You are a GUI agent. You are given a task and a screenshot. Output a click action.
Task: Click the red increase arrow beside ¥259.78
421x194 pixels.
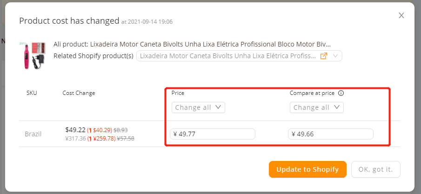(92, 139)
